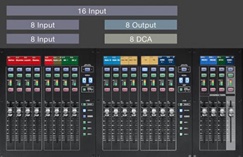
Task: Hit green CUE key on middle bank's second channel
Action: 116,75
